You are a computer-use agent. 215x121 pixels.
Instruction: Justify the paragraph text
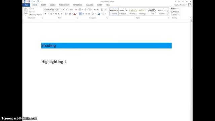pyautogui.click(x=89, y=14)
